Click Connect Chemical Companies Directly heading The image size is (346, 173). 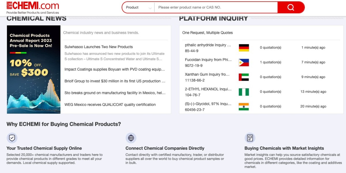[x=165, y=148]
